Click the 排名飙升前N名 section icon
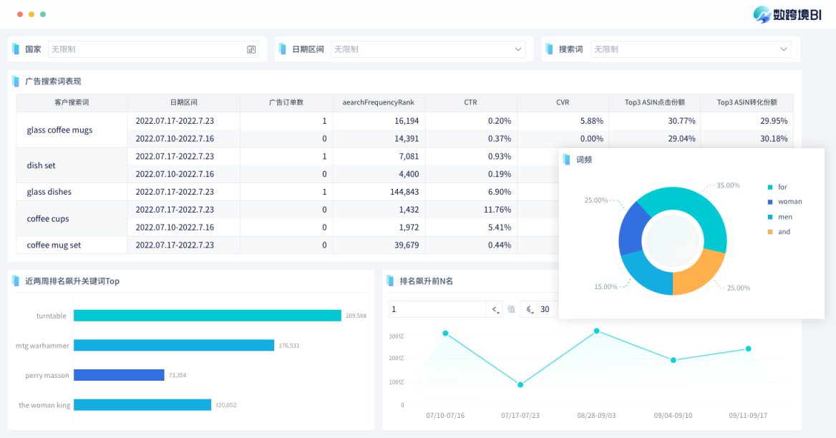The width and height of the screenshot is (836, 438). (390, 281)
